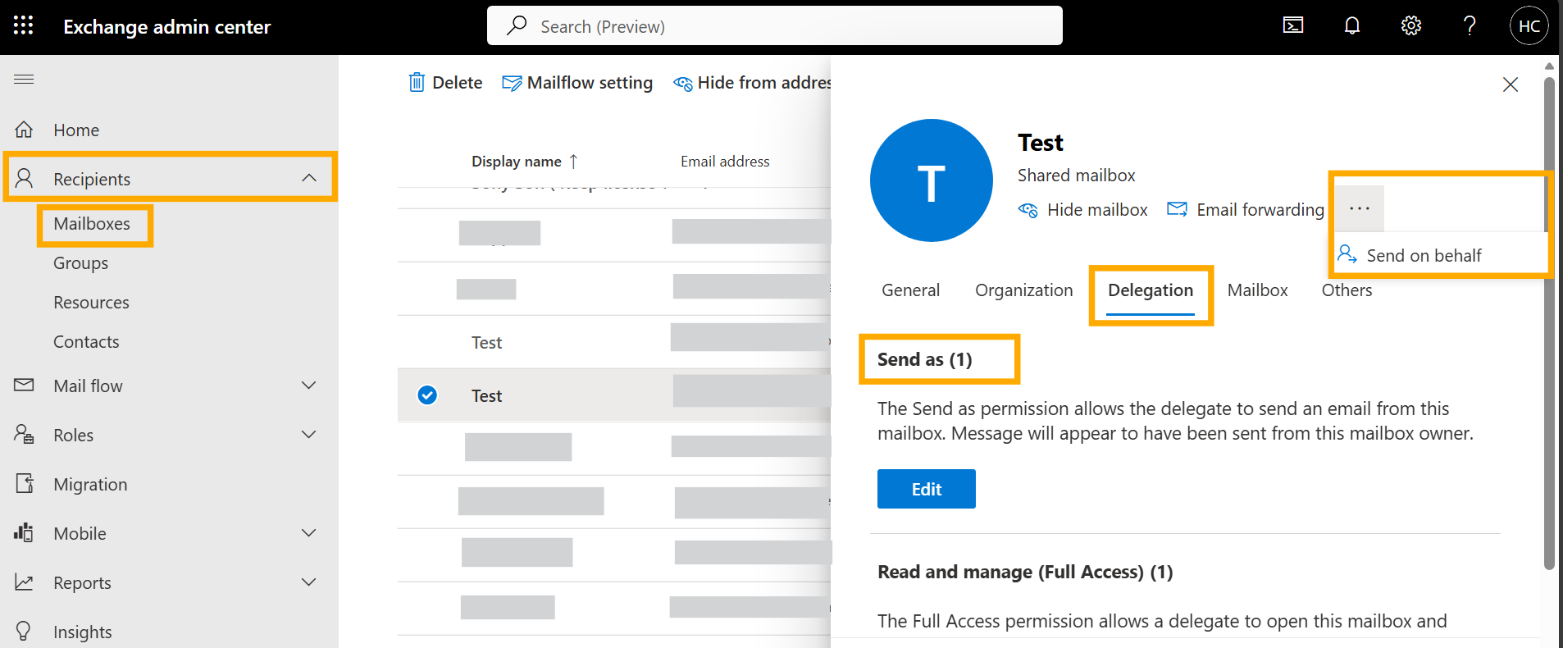
Task: Open the more actions ellipsis
Action: click(1360, 208)
